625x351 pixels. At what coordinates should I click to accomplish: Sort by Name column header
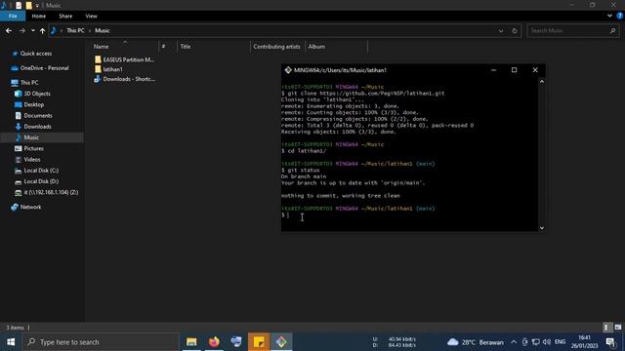click(x=102, y=47)
